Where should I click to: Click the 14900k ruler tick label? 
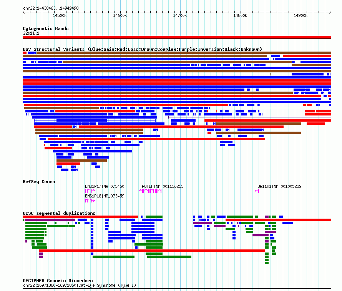point(300,15)
